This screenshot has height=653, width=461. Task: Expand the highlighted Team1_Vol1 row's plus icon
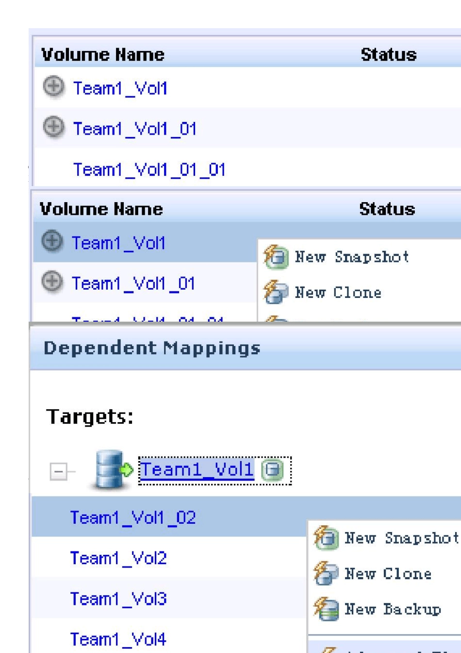point(51,242)
